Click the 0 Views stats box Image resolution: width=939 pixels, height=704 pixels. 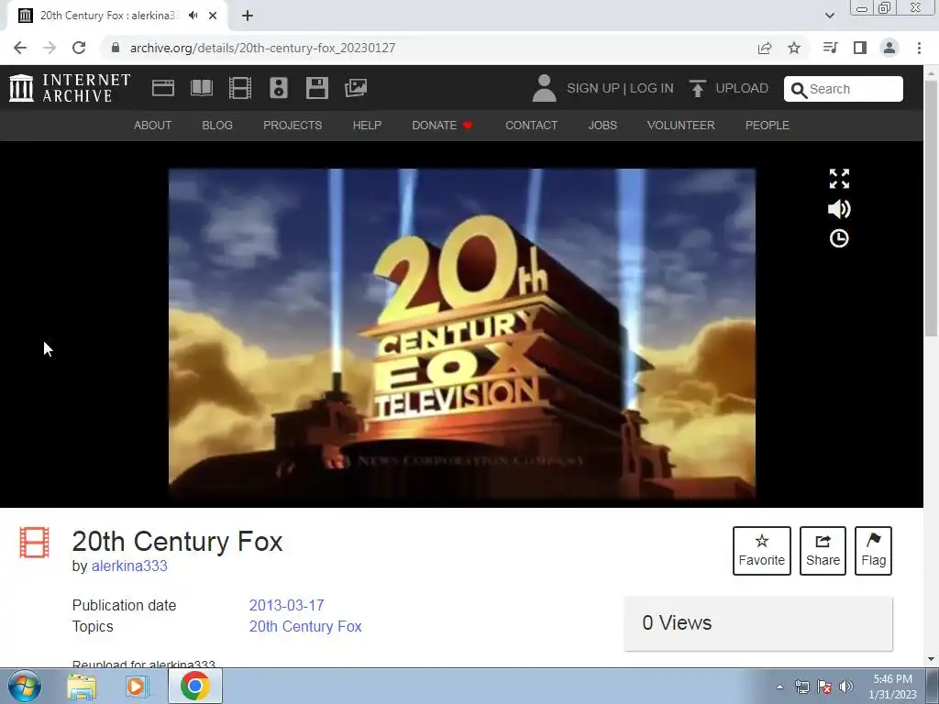758,623
